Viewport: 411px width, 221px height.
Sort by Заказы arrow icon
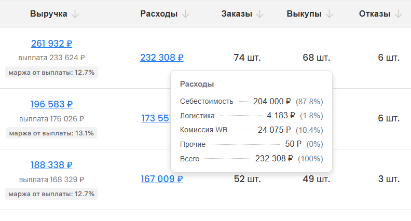260,14
